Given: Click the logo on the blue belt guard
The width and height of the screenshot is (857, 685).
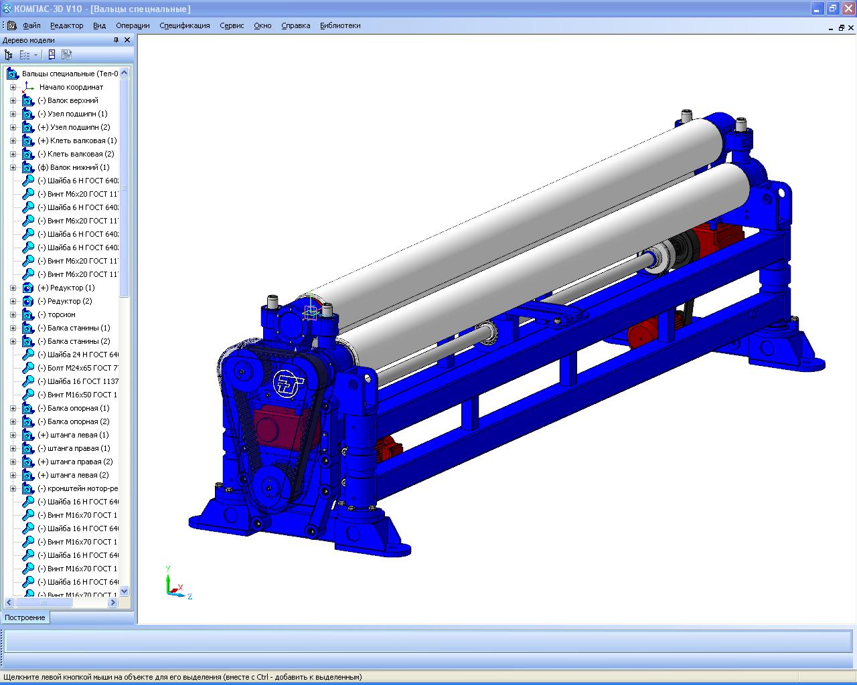Looking at the screenshot, I should click(289, 385).
